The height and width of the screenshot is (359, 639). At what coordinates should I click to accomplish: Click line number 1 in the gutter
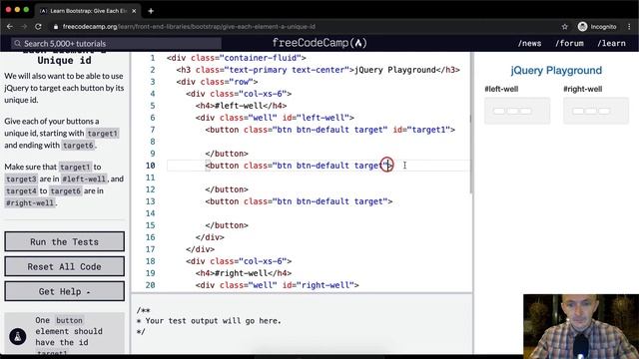pyautogui.click(x=153, y=58)
